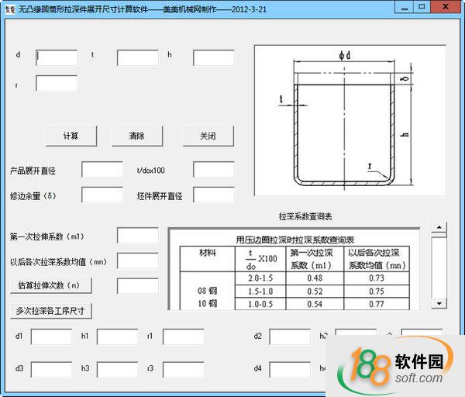The image size is (465, 397).
Task: Click the cylindrical part diagram image
Action: [x=350, y=120]
